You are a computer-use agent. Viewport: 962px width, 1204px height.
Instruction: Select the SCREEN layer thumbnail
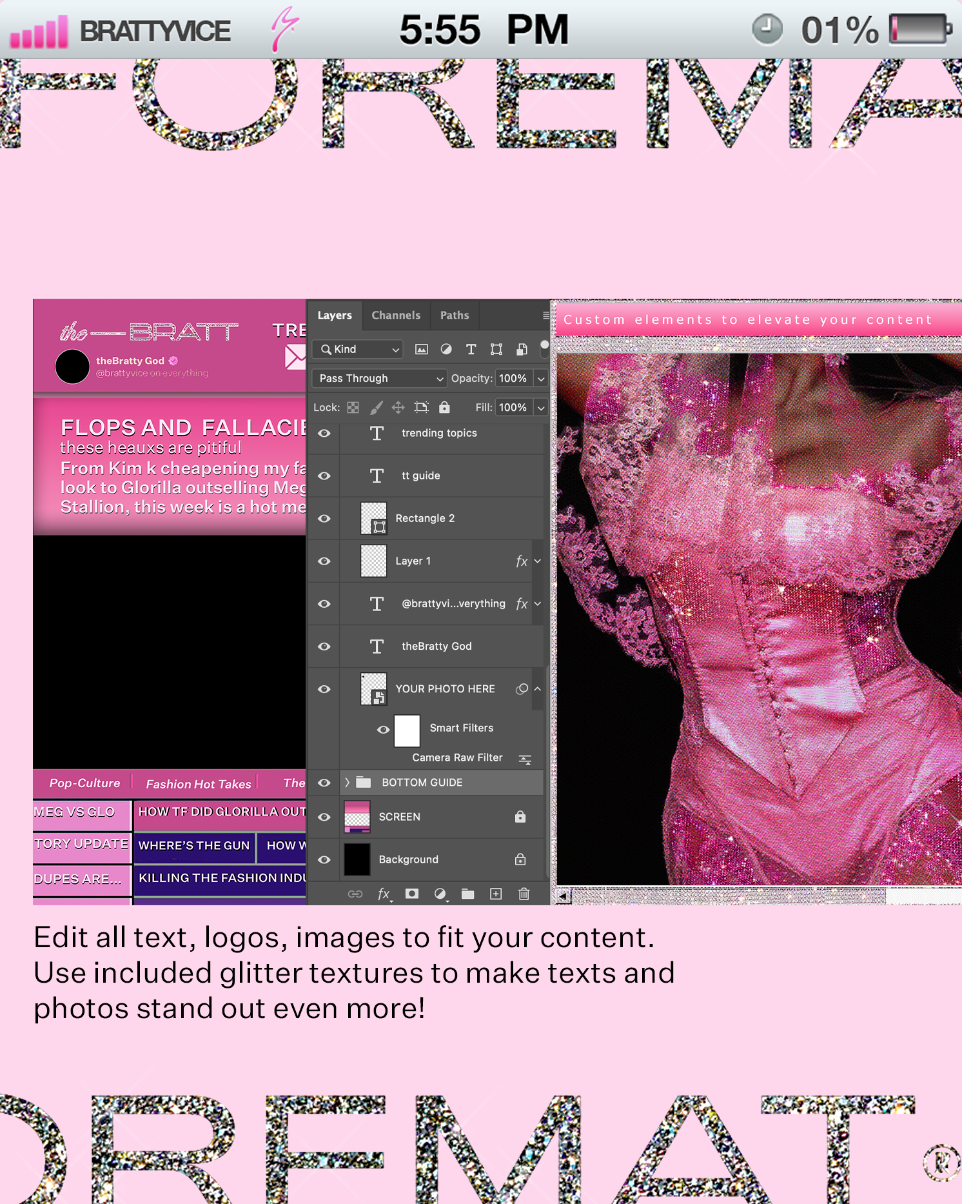click(x=357, y=817)
